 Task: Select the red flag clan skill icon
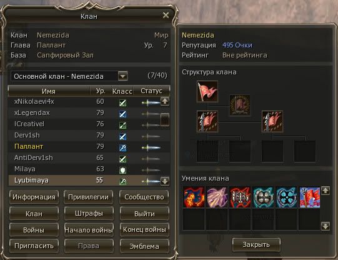(310, 197)
